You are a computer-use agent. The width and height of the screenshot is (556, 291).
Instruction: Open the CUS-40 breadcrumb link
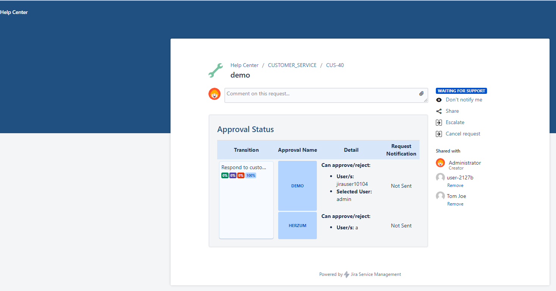335,65
